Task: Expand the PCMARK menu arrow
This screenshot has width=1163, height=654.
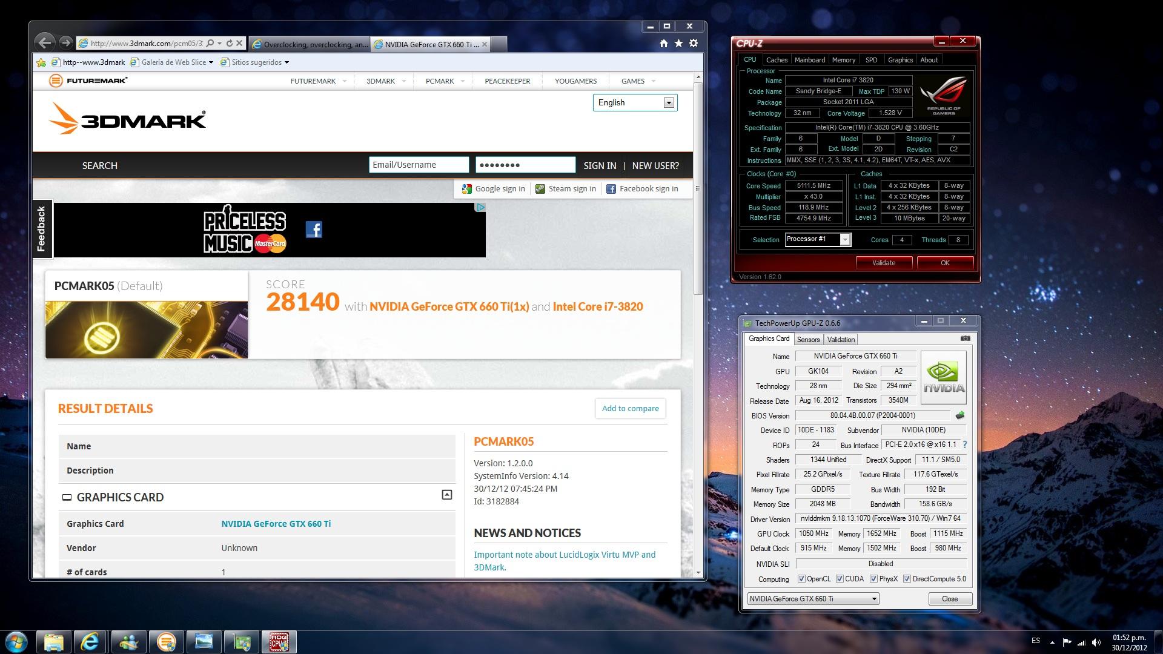Action: tap(463, 81)
